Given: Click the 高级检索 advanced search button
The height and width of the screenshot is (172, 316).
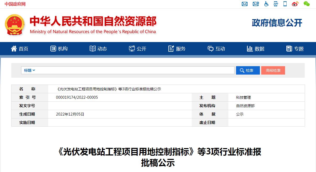Looking at the screenshot, I should [273, 70].
